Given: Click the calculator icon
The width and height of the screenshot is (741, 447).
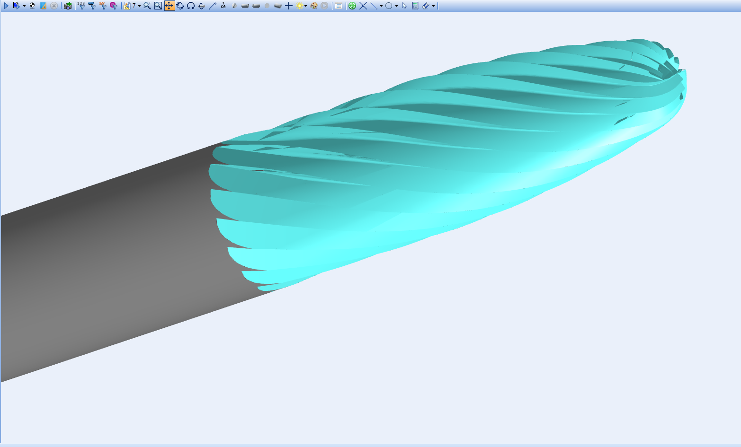Looking at the screenshot, I should 415,6.
